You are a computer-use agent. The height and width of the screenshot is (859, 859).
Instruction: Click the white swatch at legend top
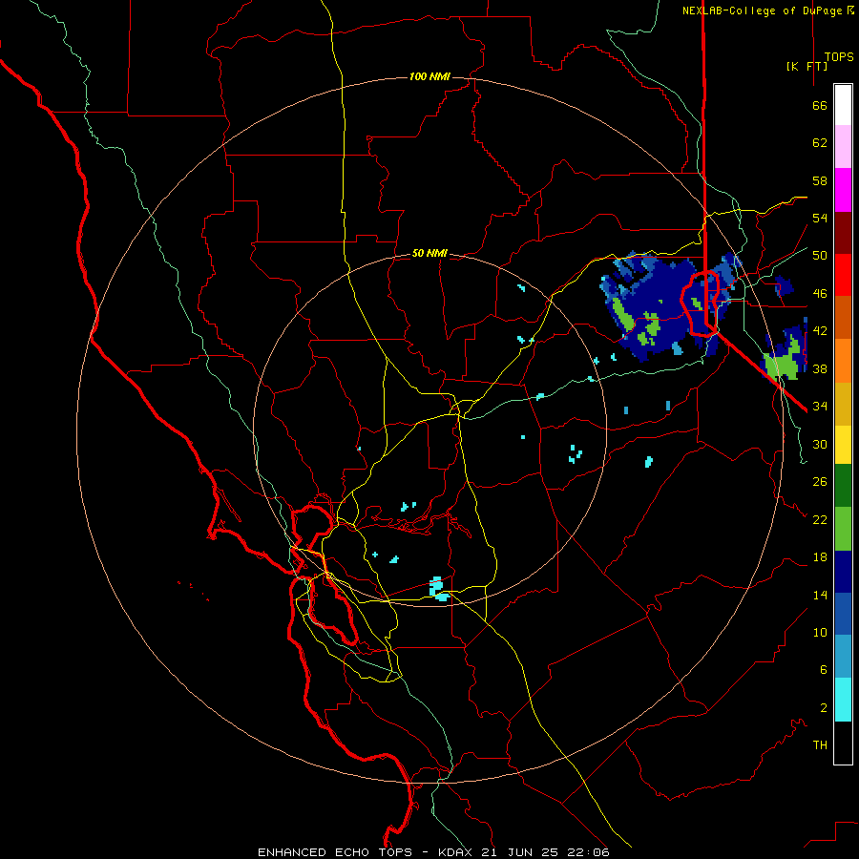coord(843,105)
